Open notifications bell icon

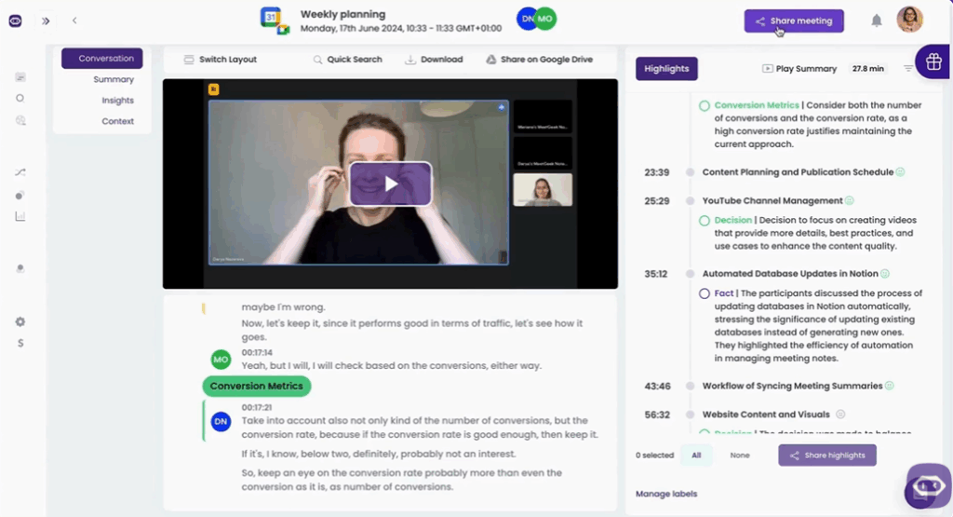877,20
